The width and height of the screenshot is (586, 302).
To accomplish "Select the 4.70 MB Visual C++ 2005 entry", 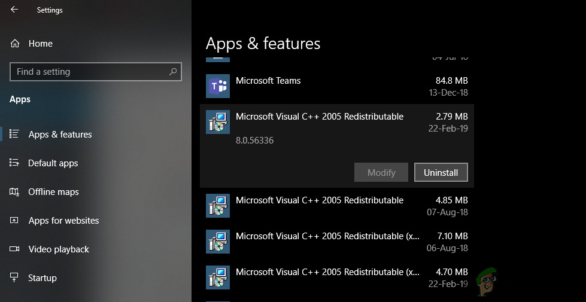I will (336, 277).
